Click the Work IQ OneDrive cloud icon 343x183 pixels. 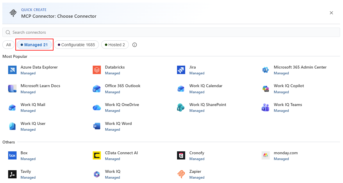[x=97, y=107]
